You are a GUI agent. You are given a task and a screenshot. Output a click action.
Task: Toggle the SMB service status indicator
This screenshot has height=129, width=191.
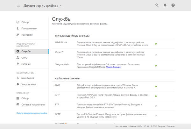[x=156, y=86]
